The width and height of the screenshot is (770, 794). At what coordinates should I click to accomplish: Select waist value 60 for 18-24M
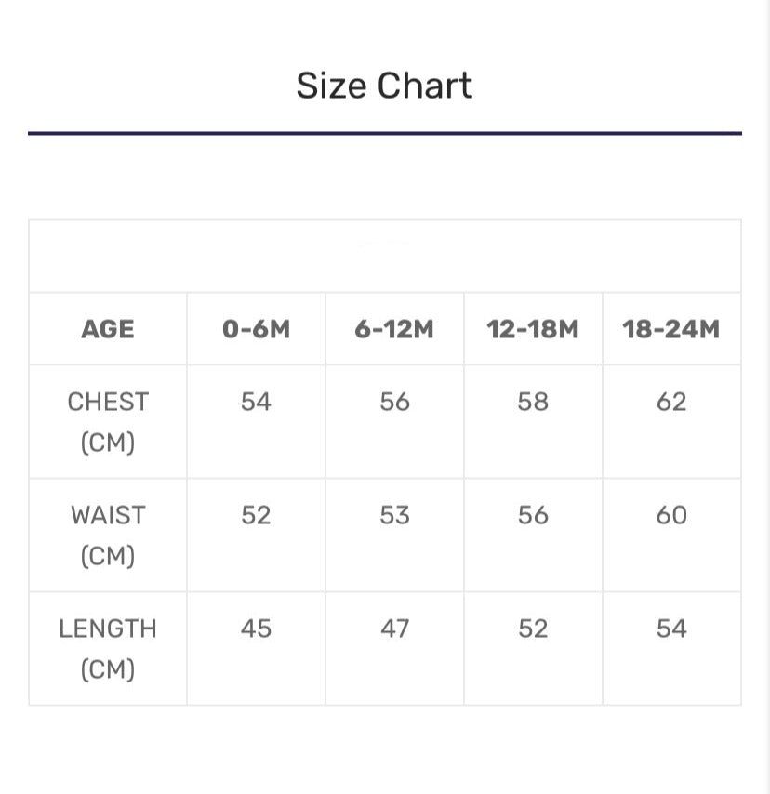[x=671, y=515]
